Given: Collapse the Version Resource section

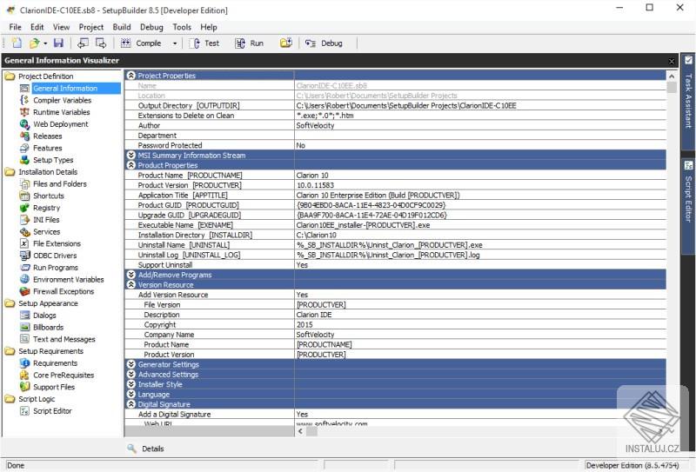Looking at the screenshot, I should pos(131,285).
